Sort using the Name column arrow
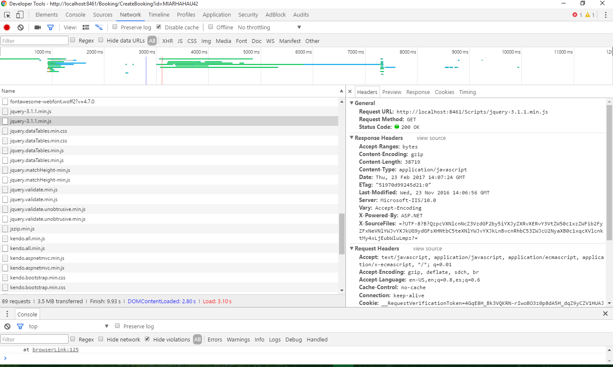 [x=342, y=91]
